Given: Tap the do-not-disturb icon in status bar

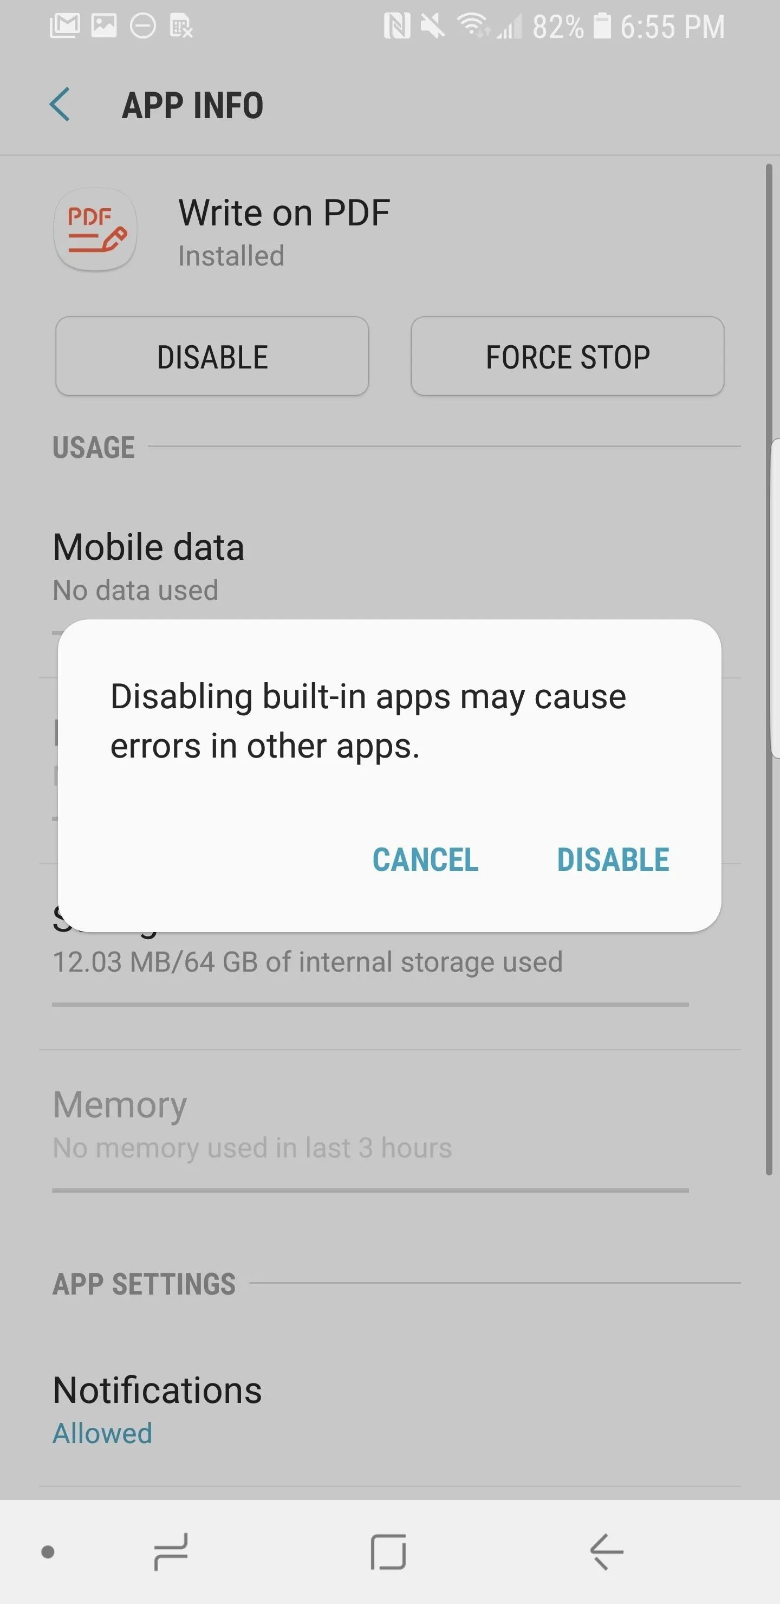Looking at the screenshot, I should [x=142, y=26].
